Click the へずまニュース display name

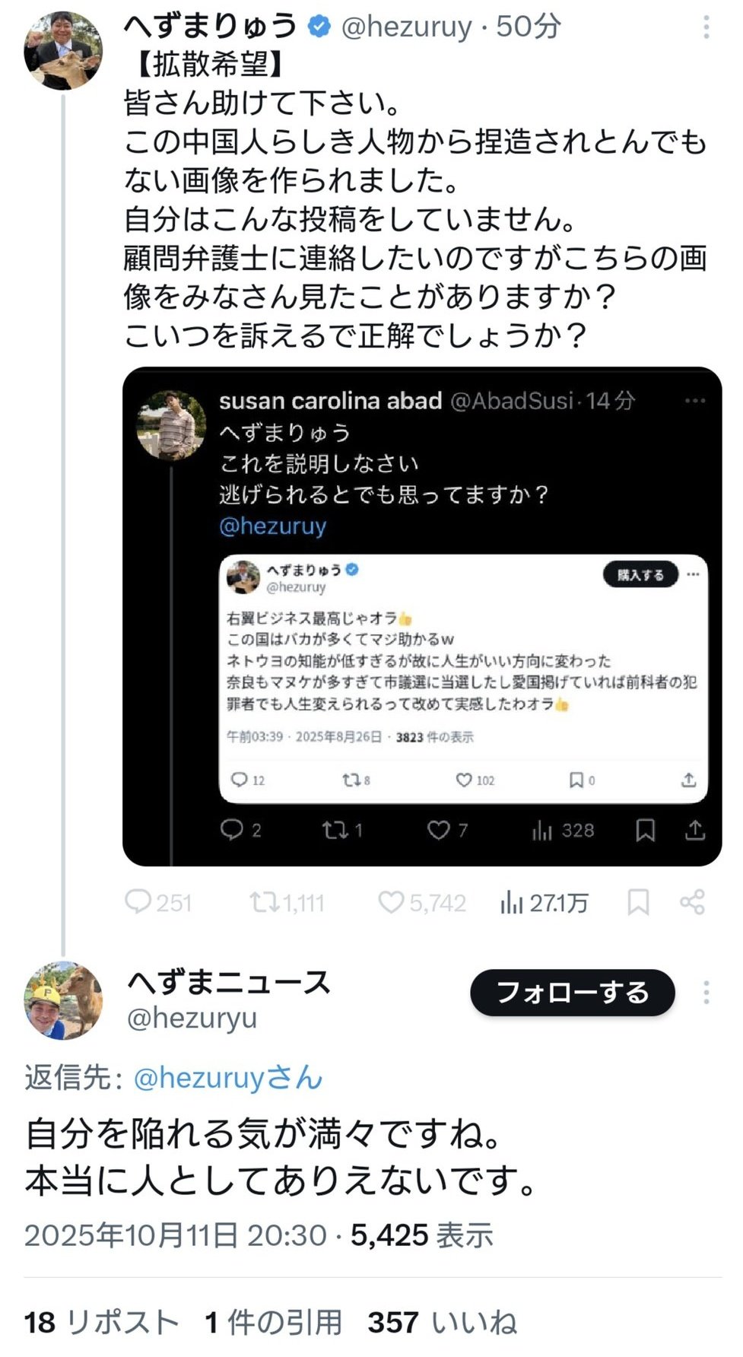pos(228,981)
